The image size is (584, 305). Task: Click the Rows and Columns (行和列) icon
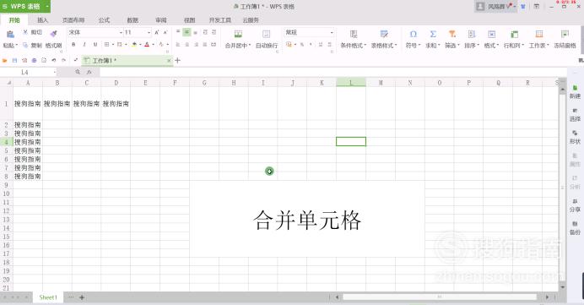click(514, 35)
